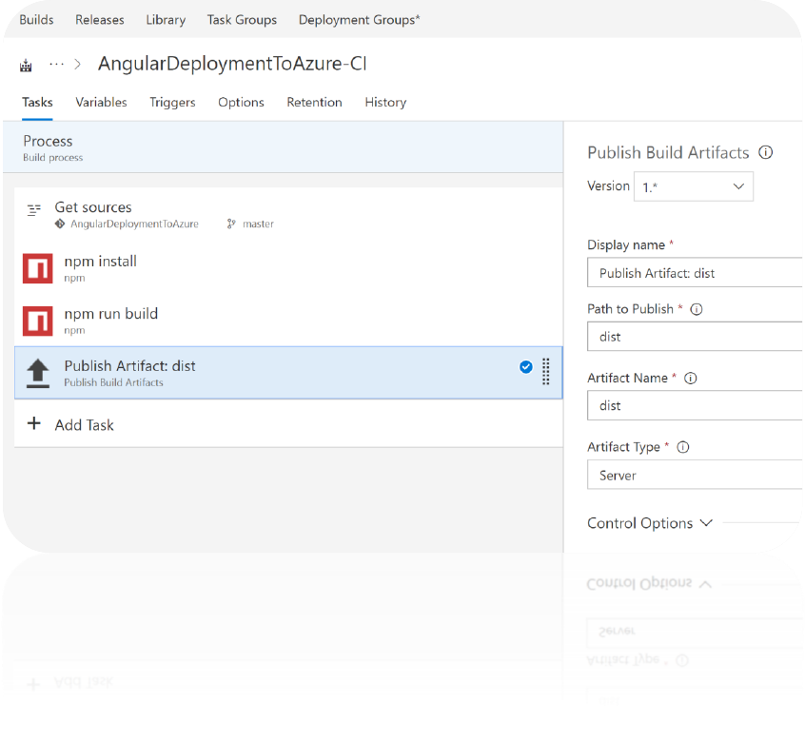Click the info icon next to Artifact Type

tap(682, 447)
